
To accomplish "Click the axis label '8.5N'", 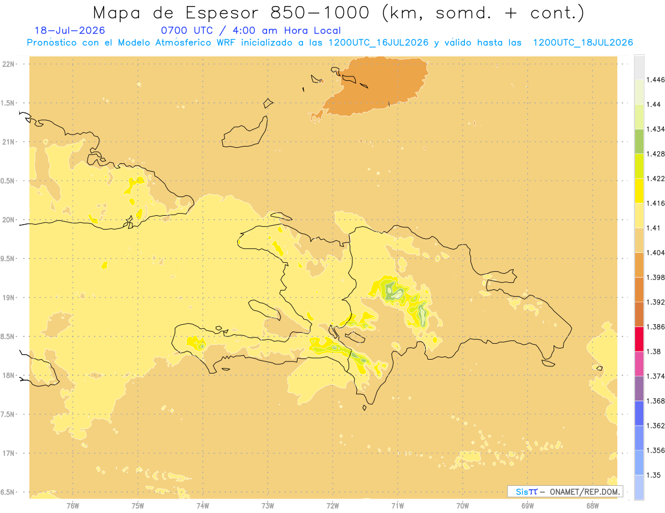I will [8, 336].
